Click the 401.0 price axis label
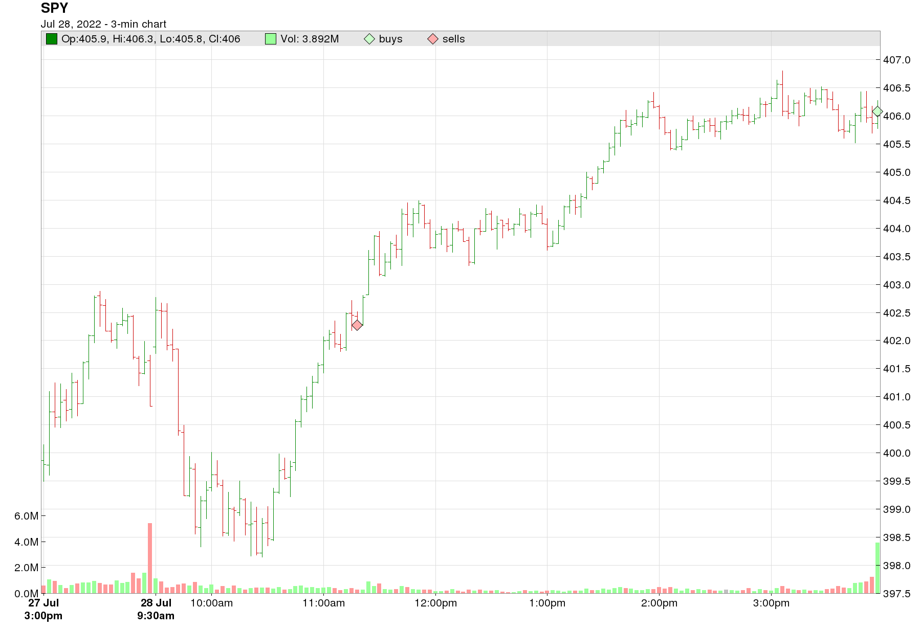The image size is (921, 630). click(x=897, y=397)
